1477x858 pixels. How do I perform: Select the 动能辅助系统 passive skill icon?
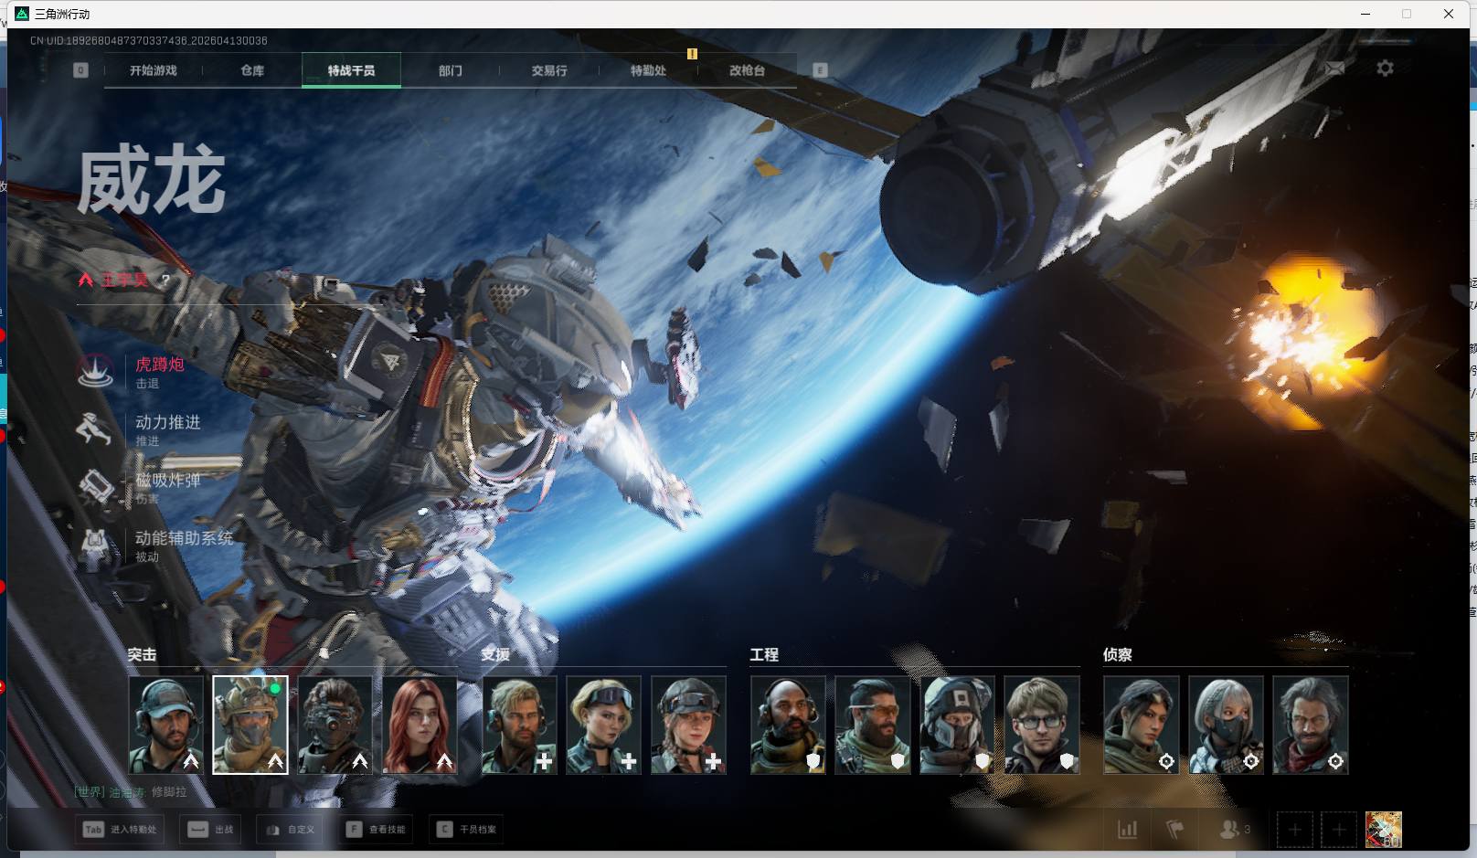95,546
